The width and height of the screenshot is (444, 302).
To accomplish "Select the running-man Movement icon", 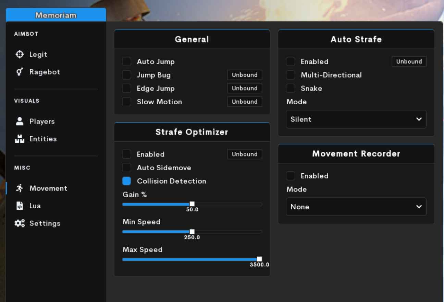I will pos(20,188).
